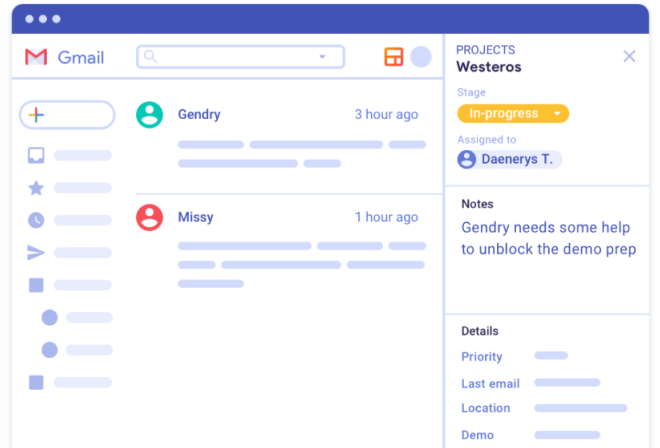The image size is (660, 448).
Task: Click the Details section heading
Action: click(480, 331)
